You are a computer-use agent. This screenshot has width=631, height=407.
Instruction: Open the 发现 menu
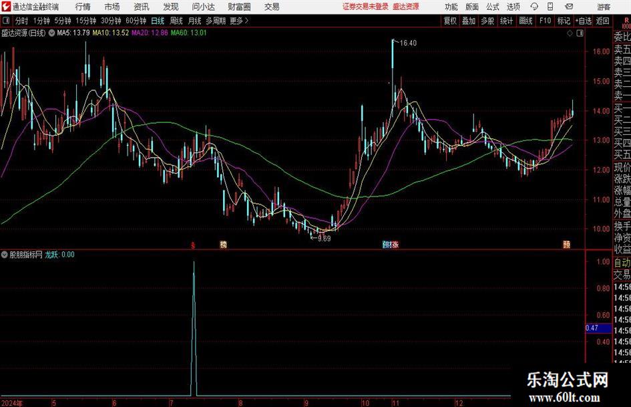coord(171,7)
